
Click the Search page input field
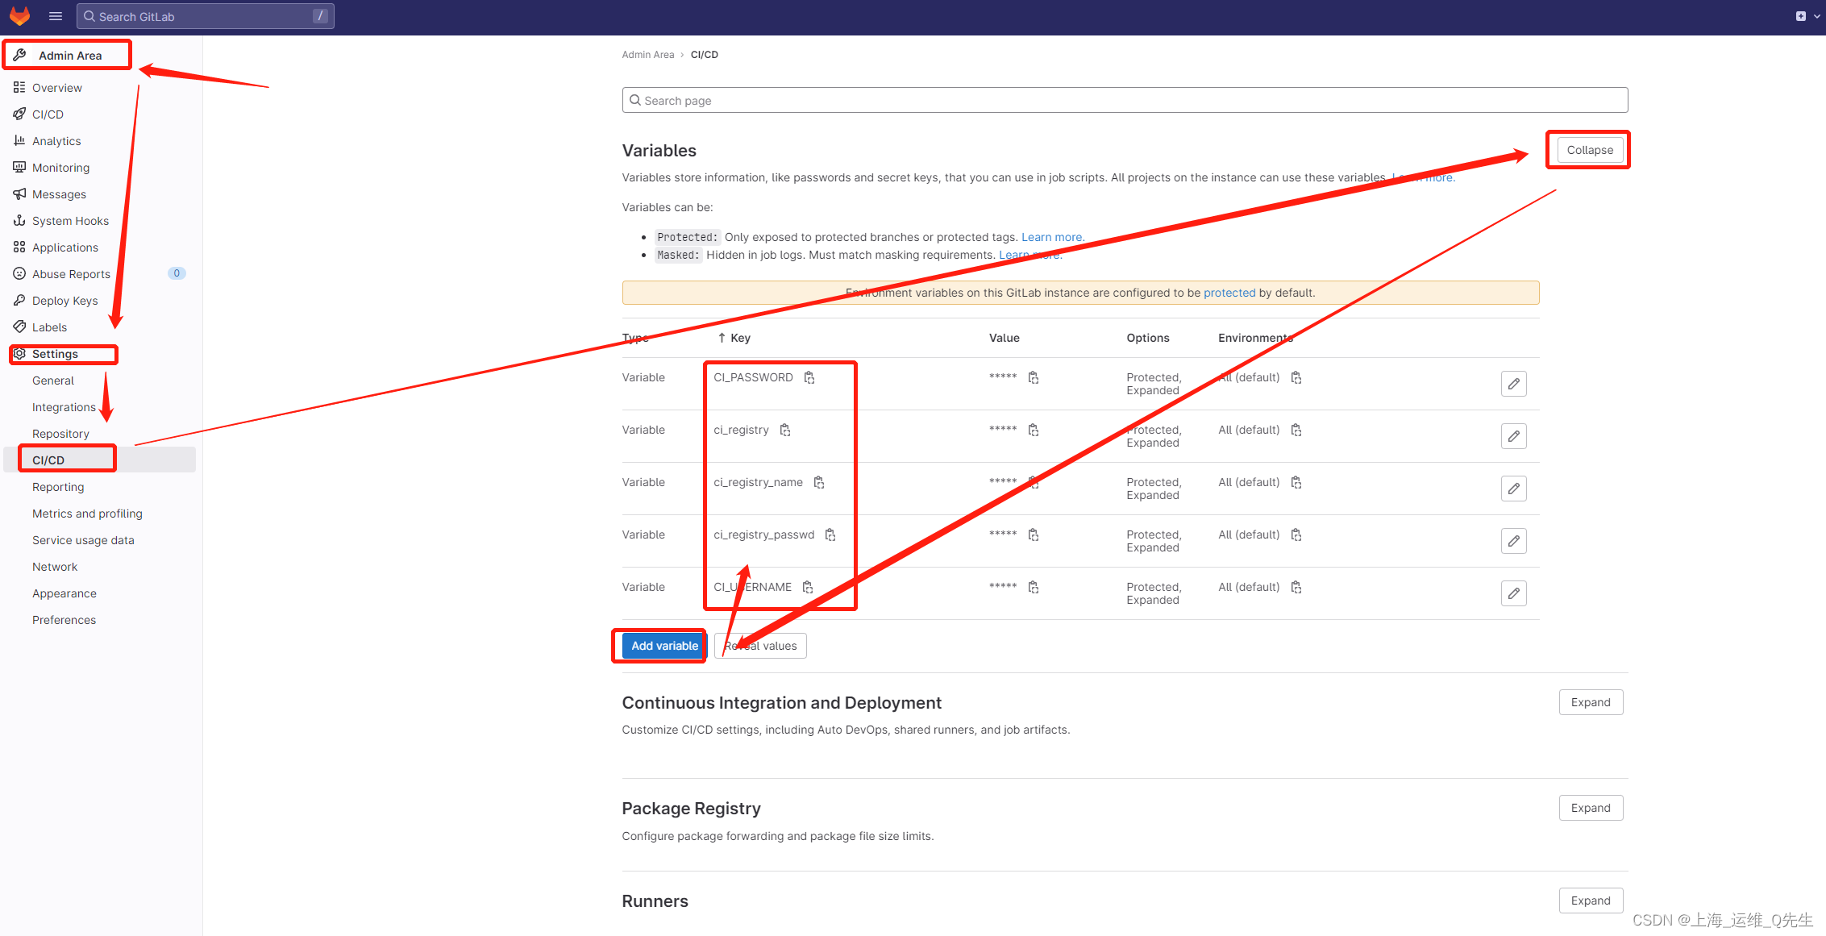1124,101
